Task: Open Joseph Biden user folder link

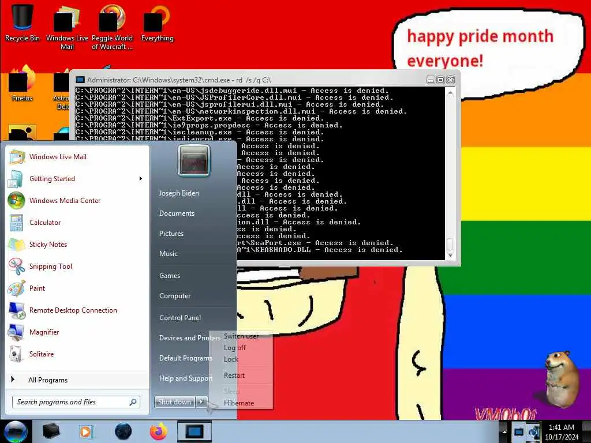Action: click(x=179, y=193)
